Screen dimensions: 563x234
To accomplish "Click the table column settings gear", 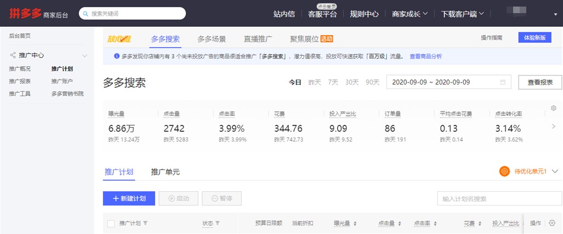I will pos(552,223).
